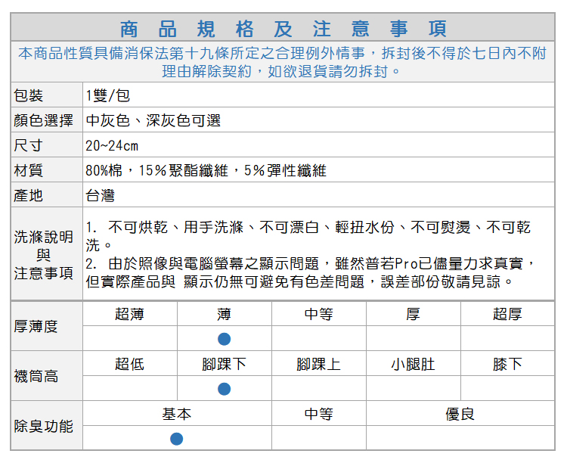
Task: Click the 20~24cm size value
Action: [112, 145]
